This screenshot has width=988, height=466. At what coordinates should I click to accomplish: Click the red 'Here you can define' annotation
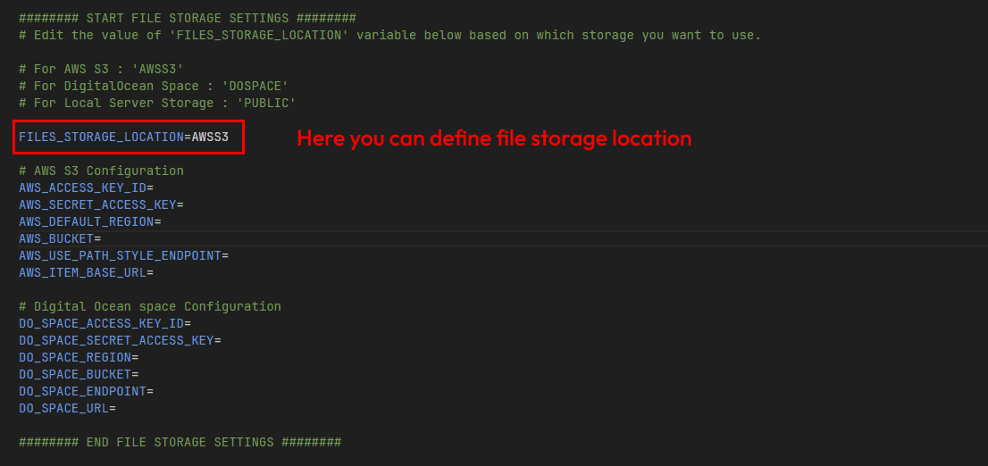(x=494, y=138)
